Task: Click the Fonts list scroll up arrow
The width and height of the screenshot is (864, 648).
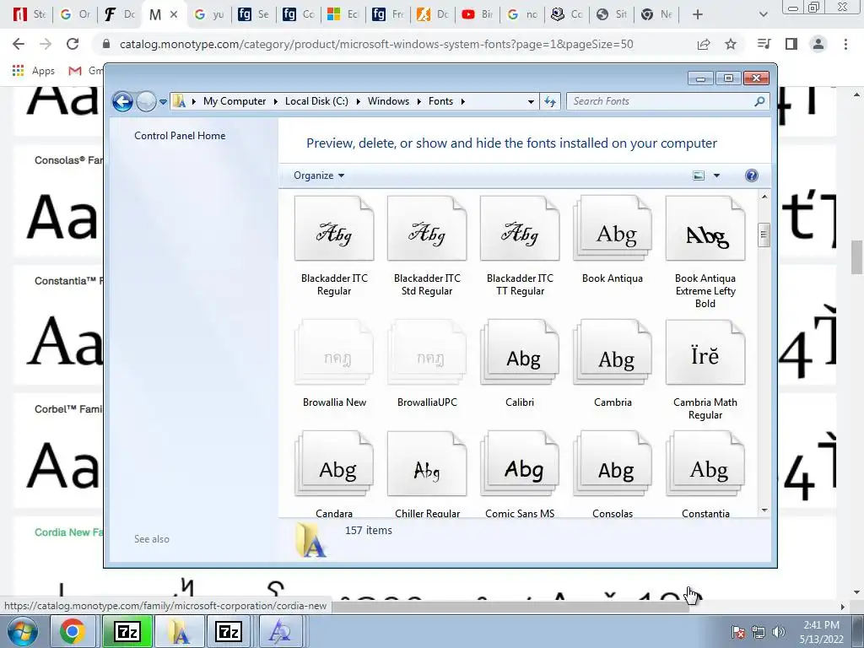Action: (764, 197)
